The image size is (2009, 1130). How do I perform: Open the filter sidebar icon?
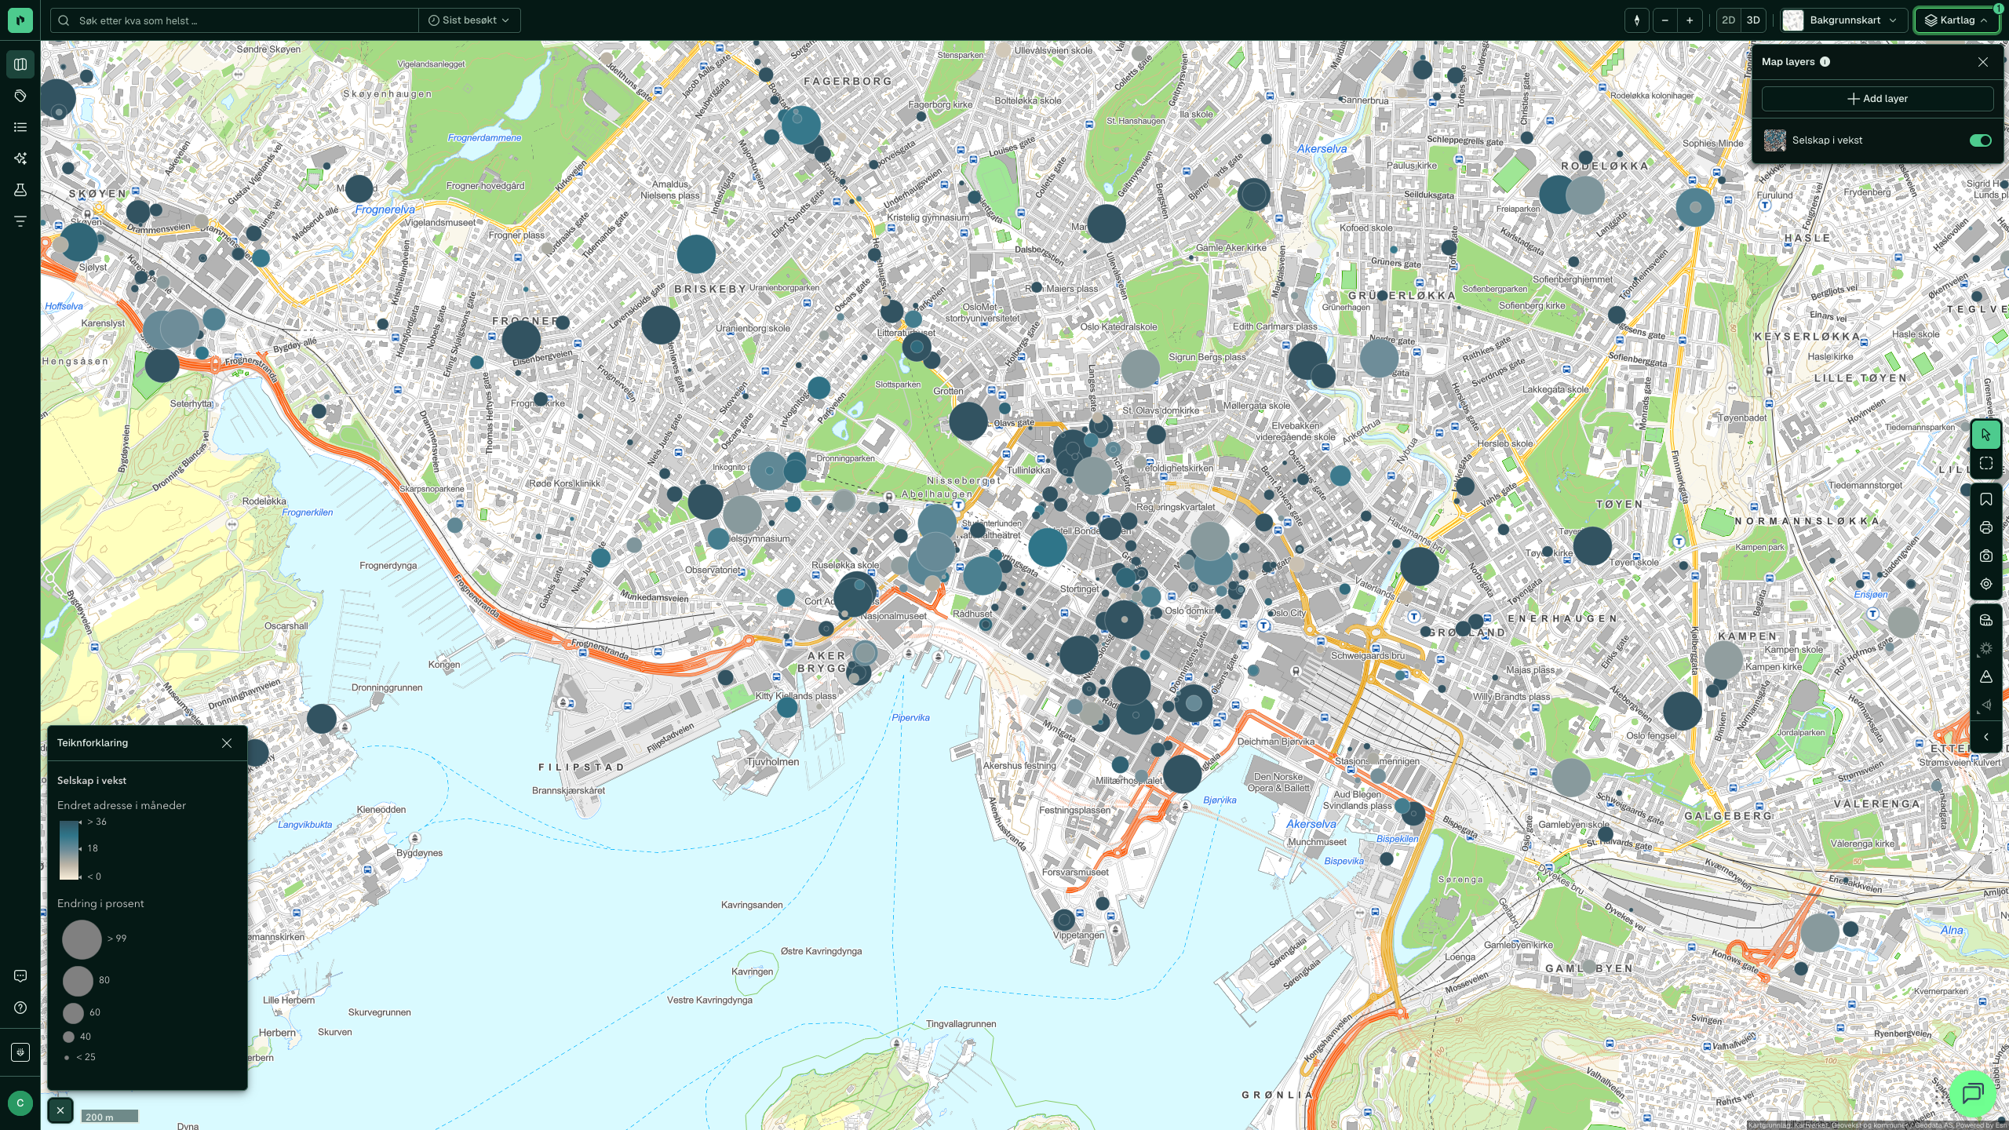tap(20, 221)
